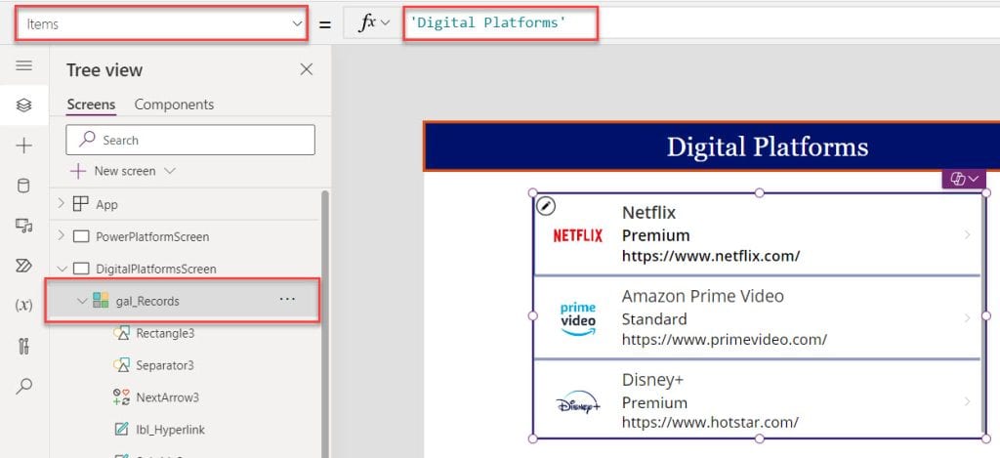Select DigitalPlatformsScreen in tree
1000x458 pixels.
pos(156,270)
